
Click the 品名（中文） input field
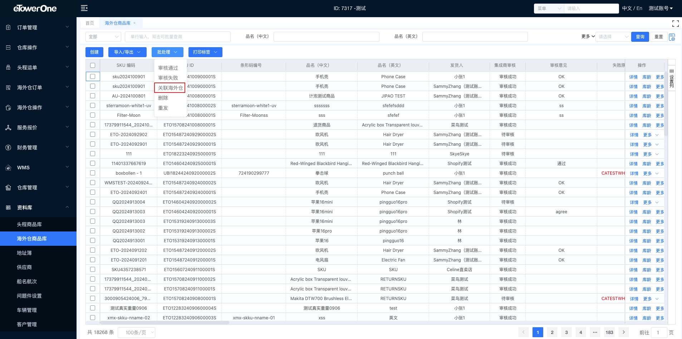326,37
